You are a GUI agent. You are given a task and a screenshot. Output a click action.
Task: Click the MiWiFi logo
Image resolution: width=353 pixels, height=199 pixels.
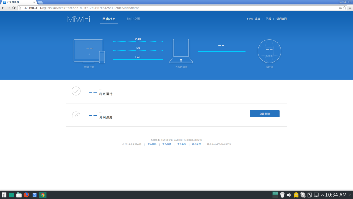pos(78,19)
